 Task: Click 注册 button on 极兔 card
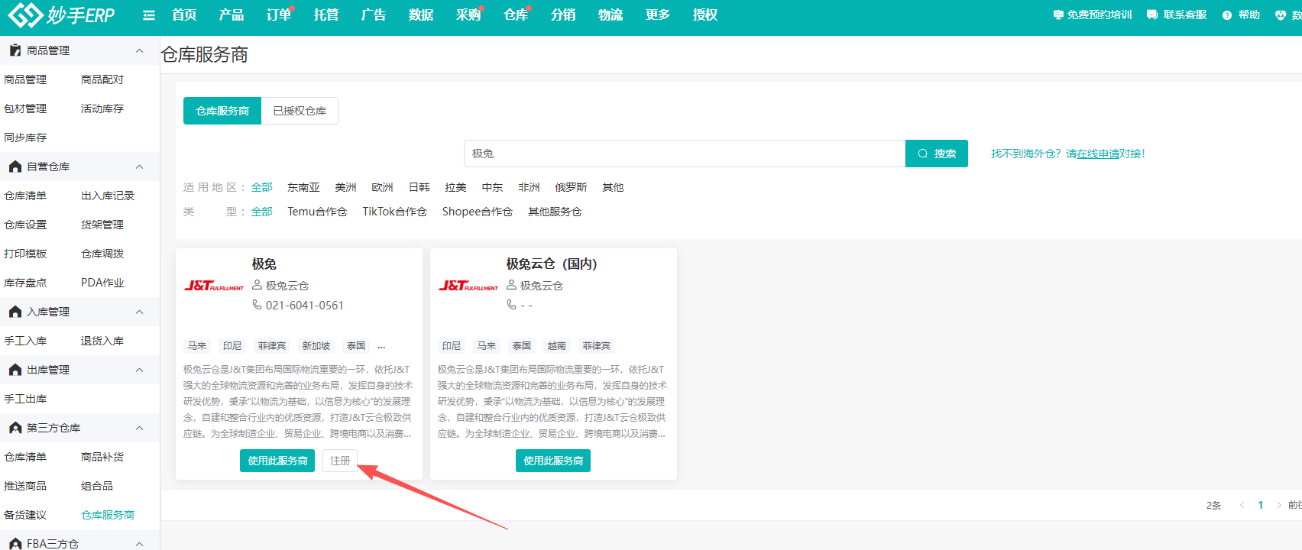[x=340, y=461]
